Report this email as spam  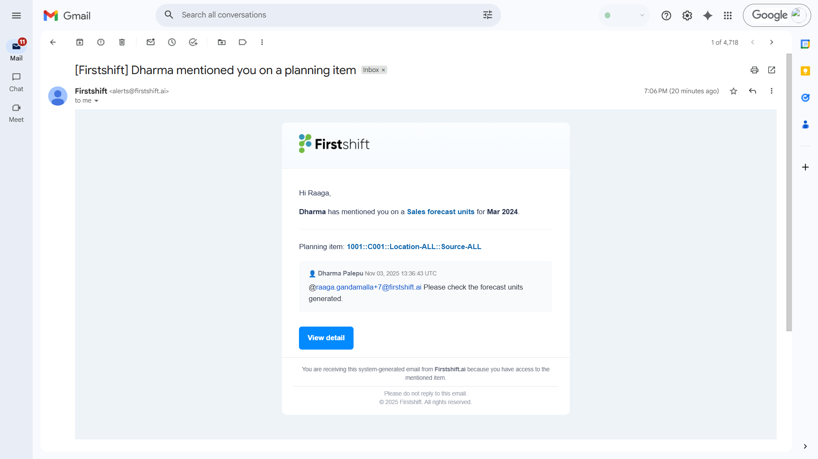(x=101, y=42)
